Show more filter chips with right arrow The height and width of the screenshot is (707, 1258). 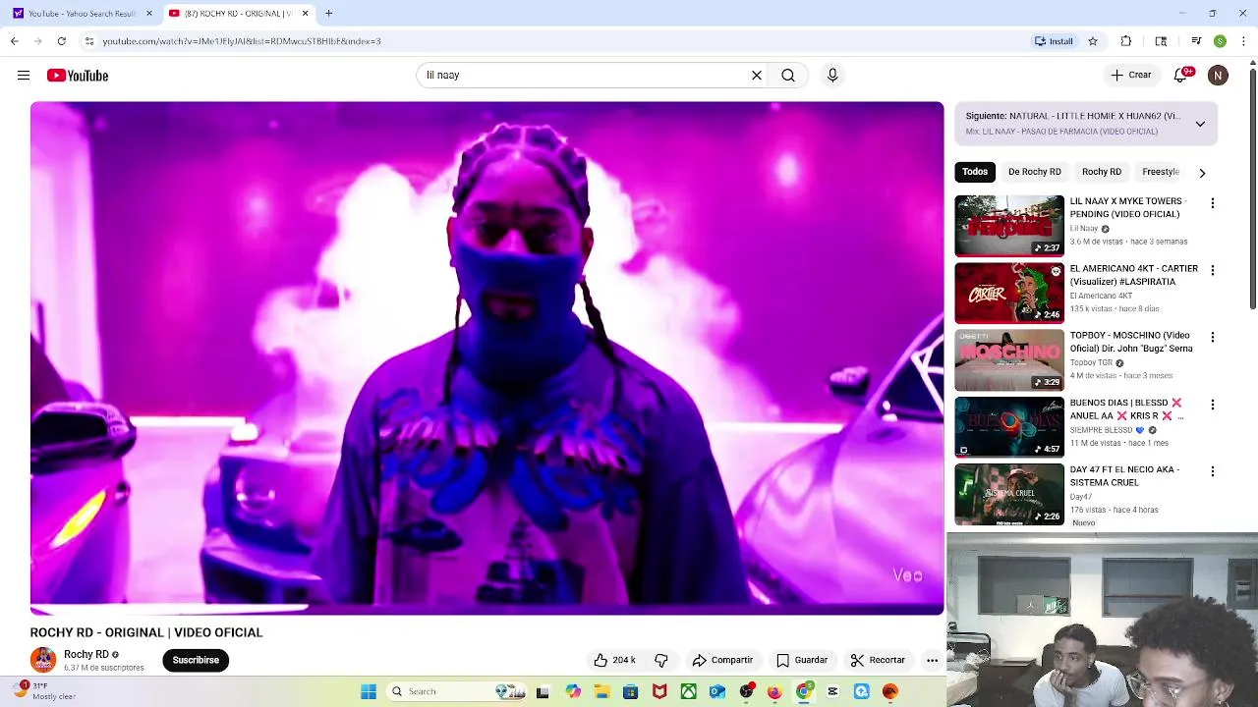(x=1202, y=172)
